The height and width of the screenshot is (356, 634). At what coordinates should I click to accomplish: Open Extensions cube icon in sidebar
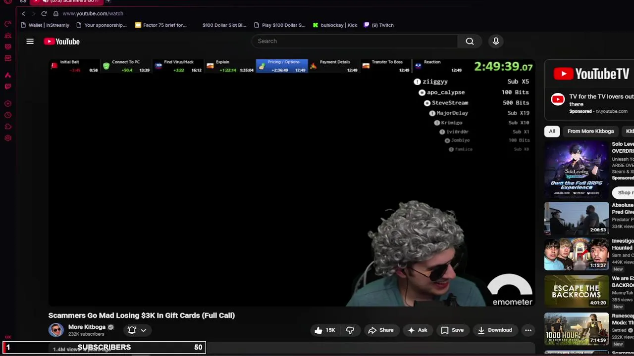8,127
